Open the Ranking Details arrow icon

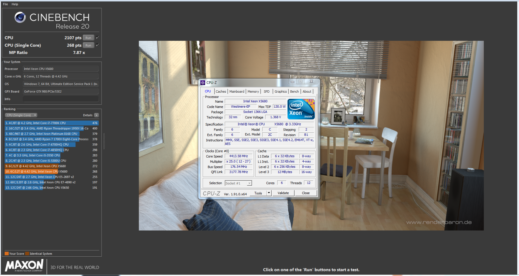click(97, 115)
